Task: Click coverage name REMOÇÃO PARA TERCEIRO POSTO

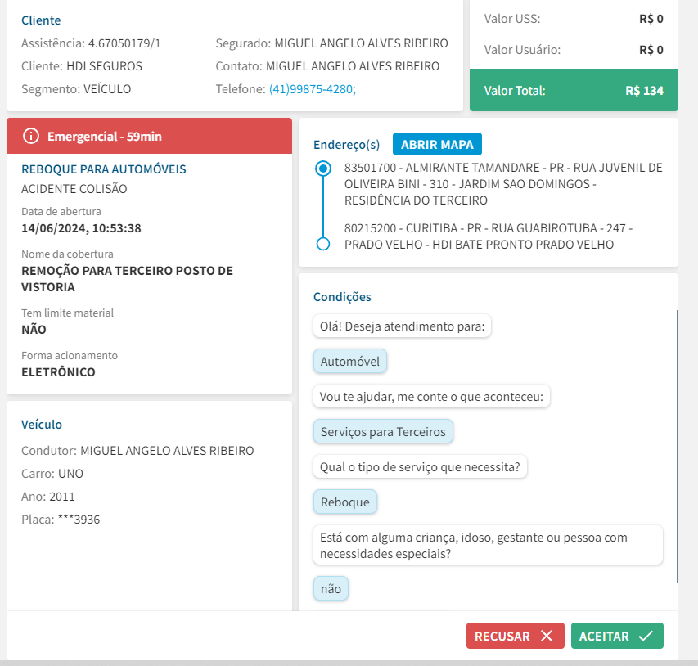Action: (x=128, y=279)
